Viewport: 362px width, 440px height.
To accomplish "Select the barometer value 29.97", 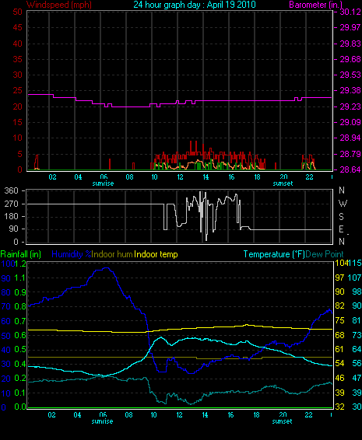I will [x=350, y=27].
